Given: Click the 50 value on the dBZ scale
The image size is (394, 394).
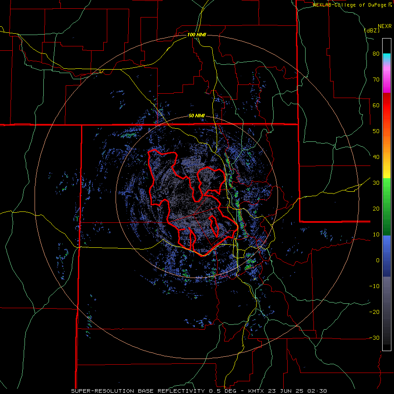Looking at the screenshot, I should 376,131.
